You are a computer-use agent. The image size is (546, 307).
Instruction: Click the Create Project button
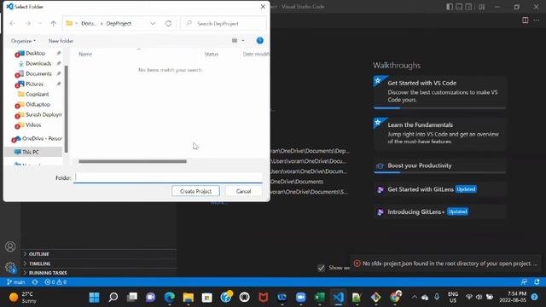point(195,191)
